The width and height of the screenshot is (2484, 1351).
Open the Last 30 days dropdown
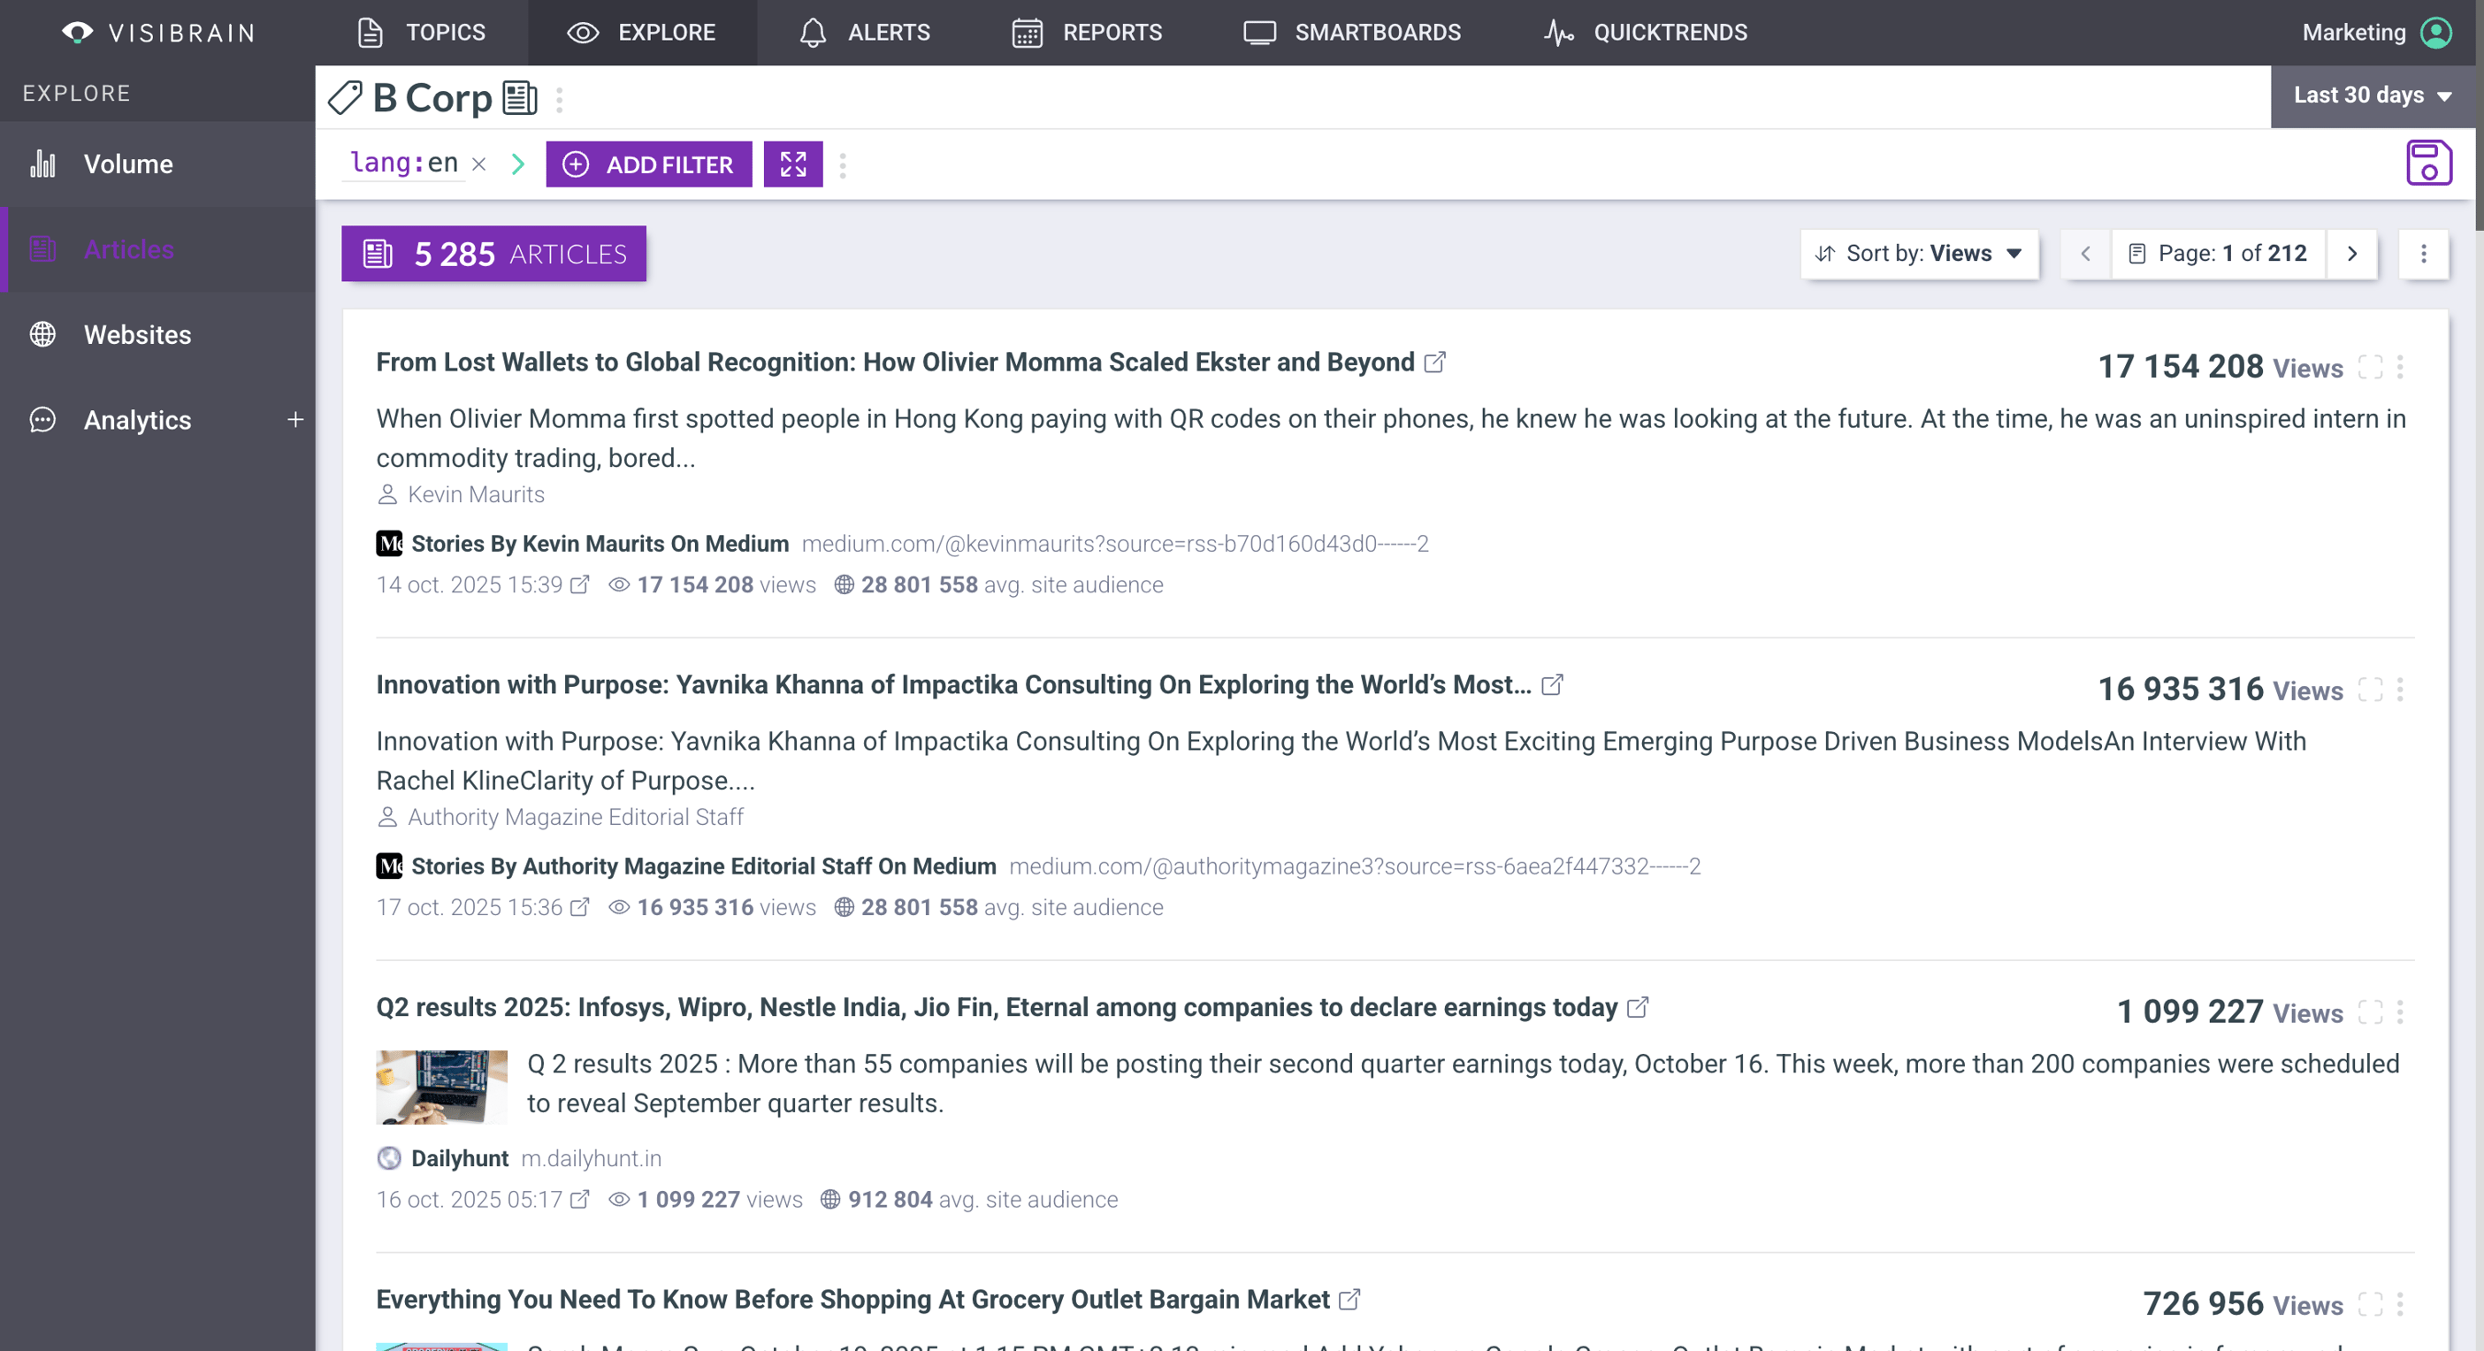pos(2373,95)
